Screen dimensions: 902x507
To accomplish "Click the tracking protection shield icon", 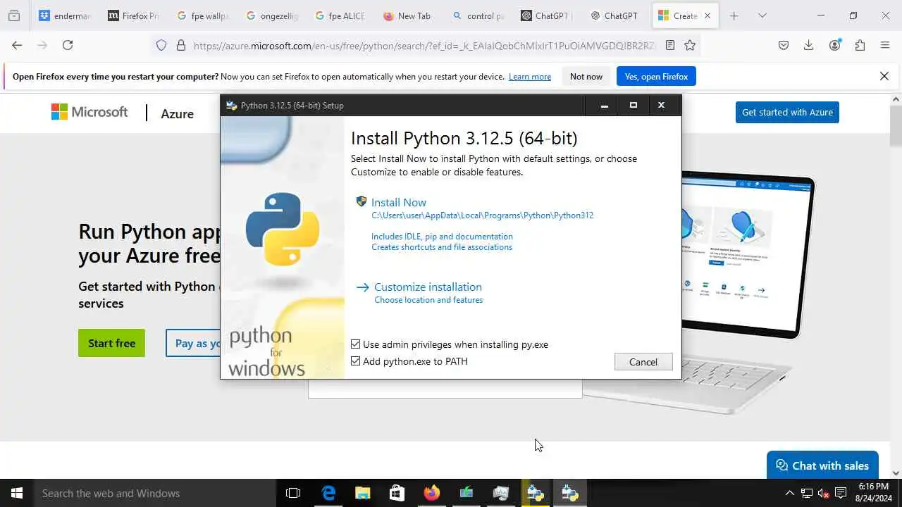I will pyautogui.click(x=161, y=45).
